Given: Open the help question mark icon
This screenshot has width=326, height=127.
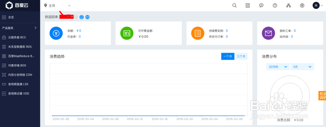Looking at the screenshot, I should 275,6.
